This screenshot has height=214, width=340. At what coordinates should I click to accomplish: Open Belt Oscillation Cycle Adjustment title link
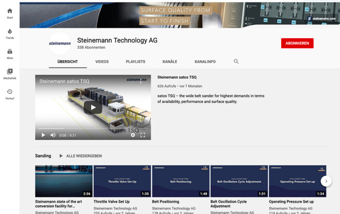(x=229, y=204)
